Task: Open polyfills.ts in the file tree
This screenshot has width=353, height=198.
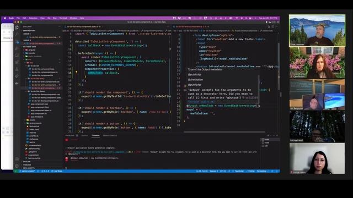Action: (x=34, y=136)
